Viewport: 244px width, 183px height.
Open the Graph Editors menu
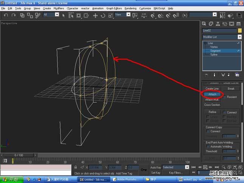tap(114, 8)
